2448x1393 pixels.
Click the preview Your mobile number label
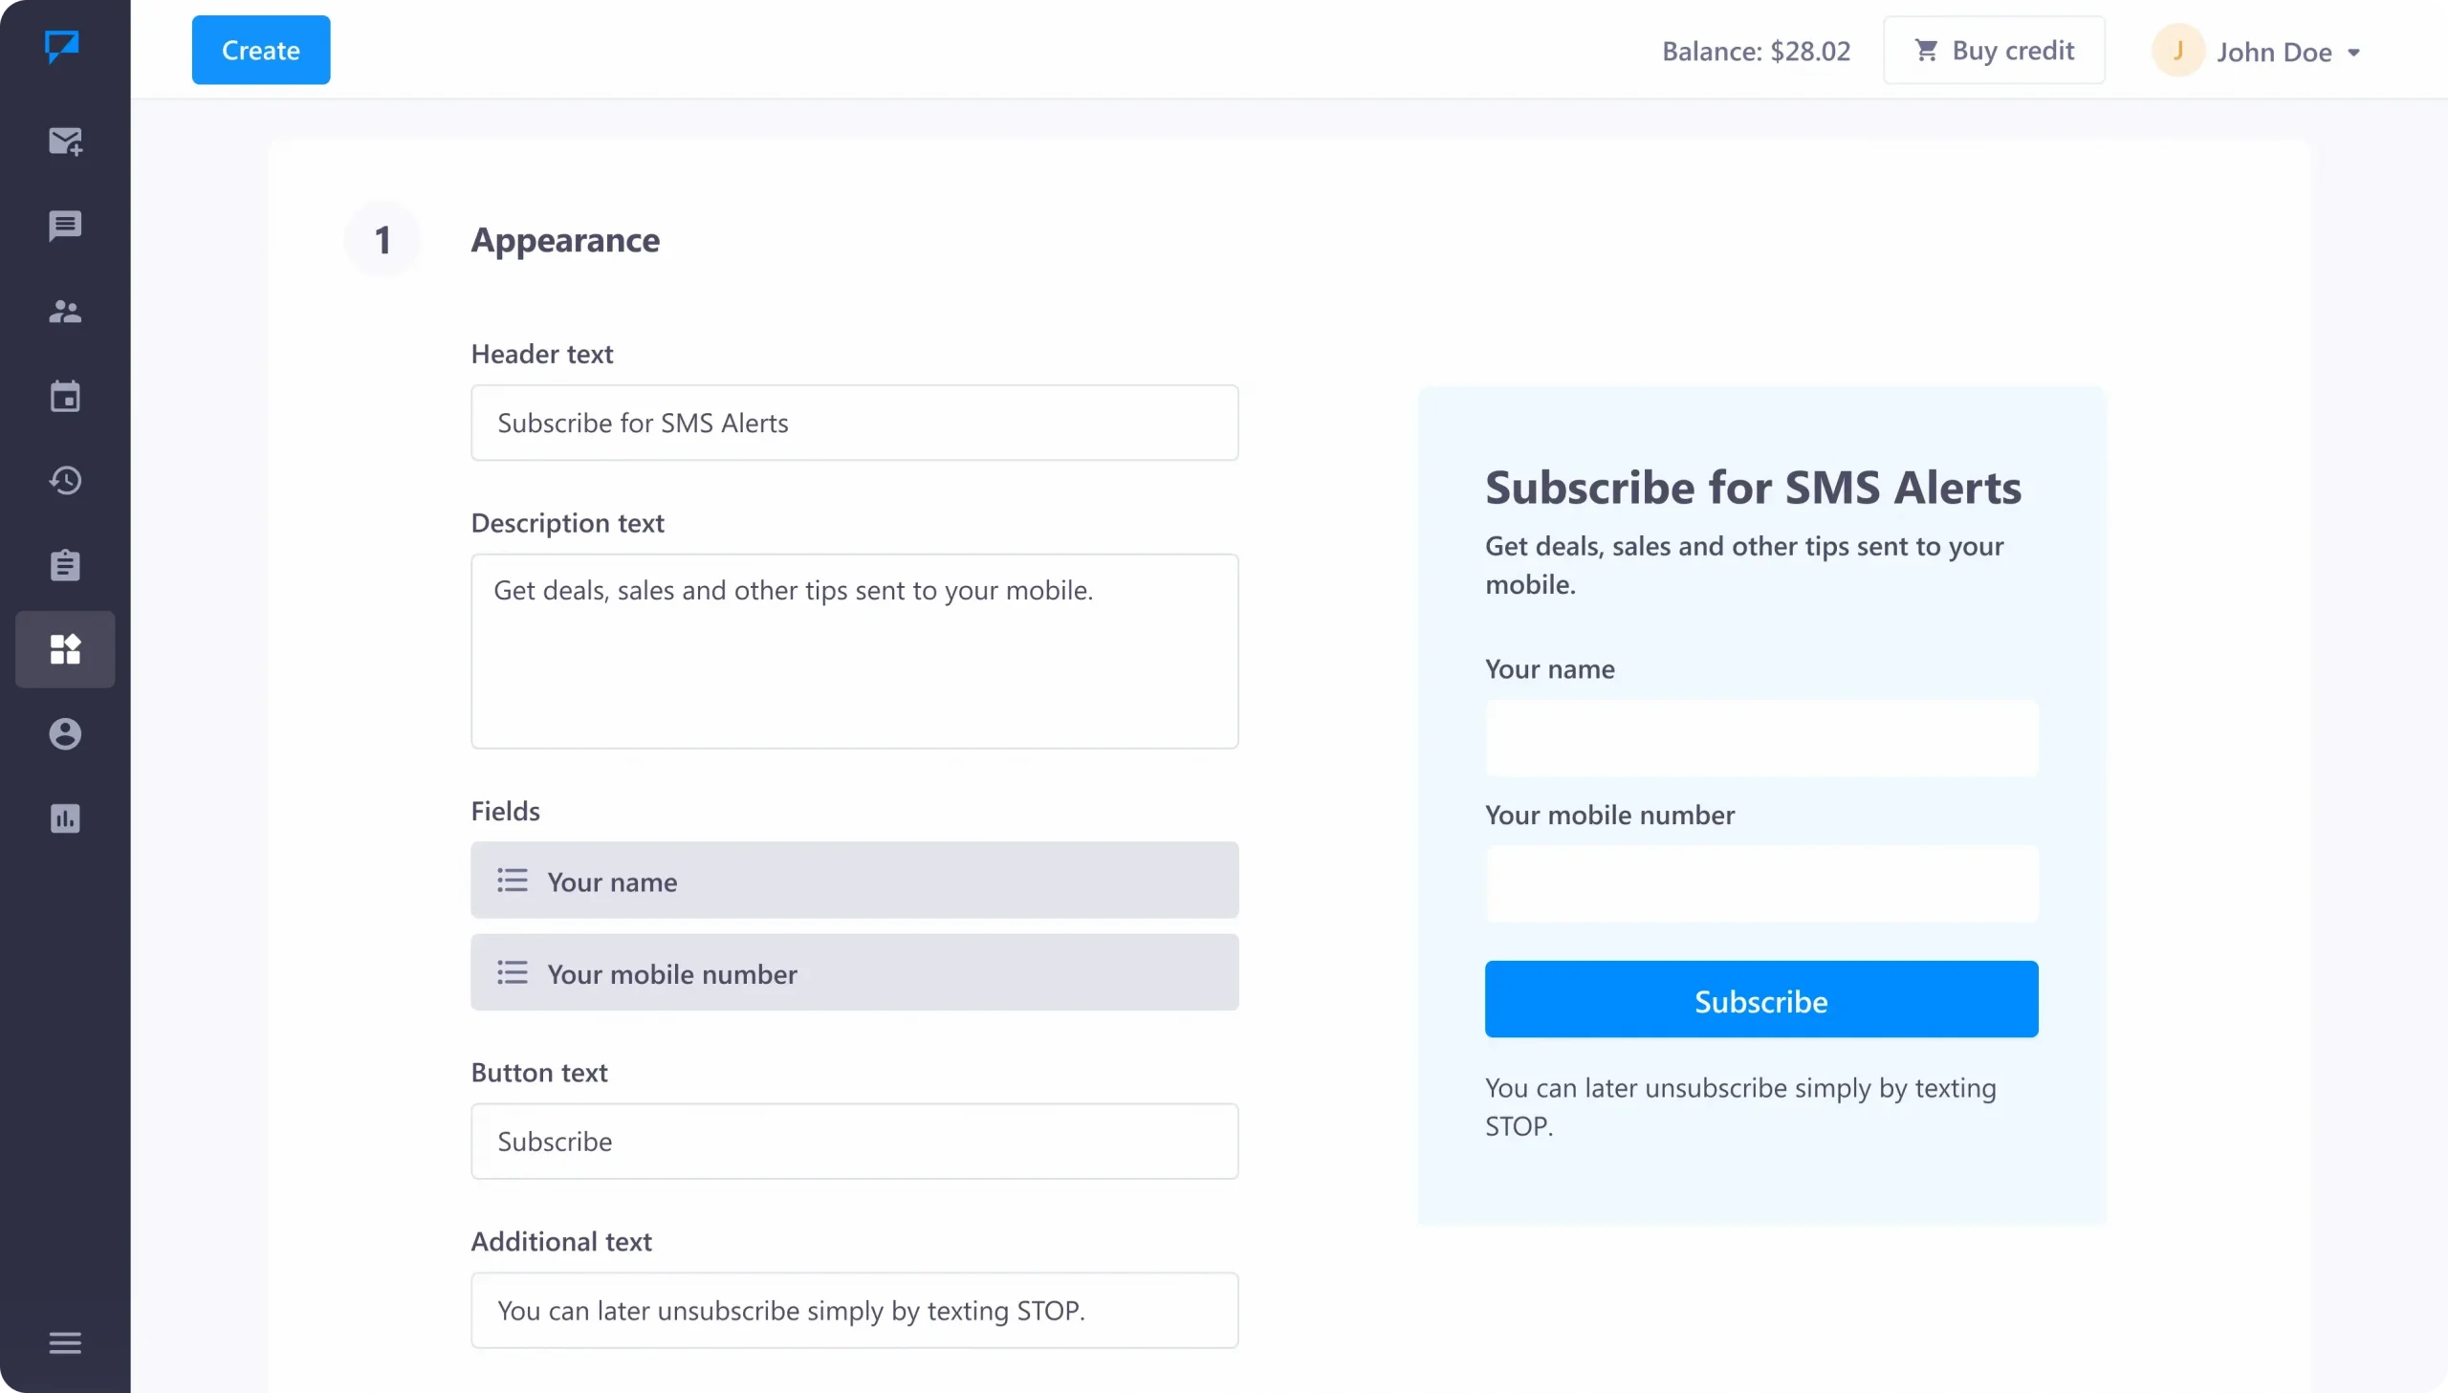[x=1609, y=815]
